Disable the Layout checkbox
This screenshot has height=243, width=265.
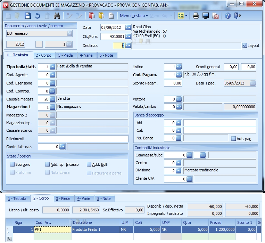click(x=245, y=46)
